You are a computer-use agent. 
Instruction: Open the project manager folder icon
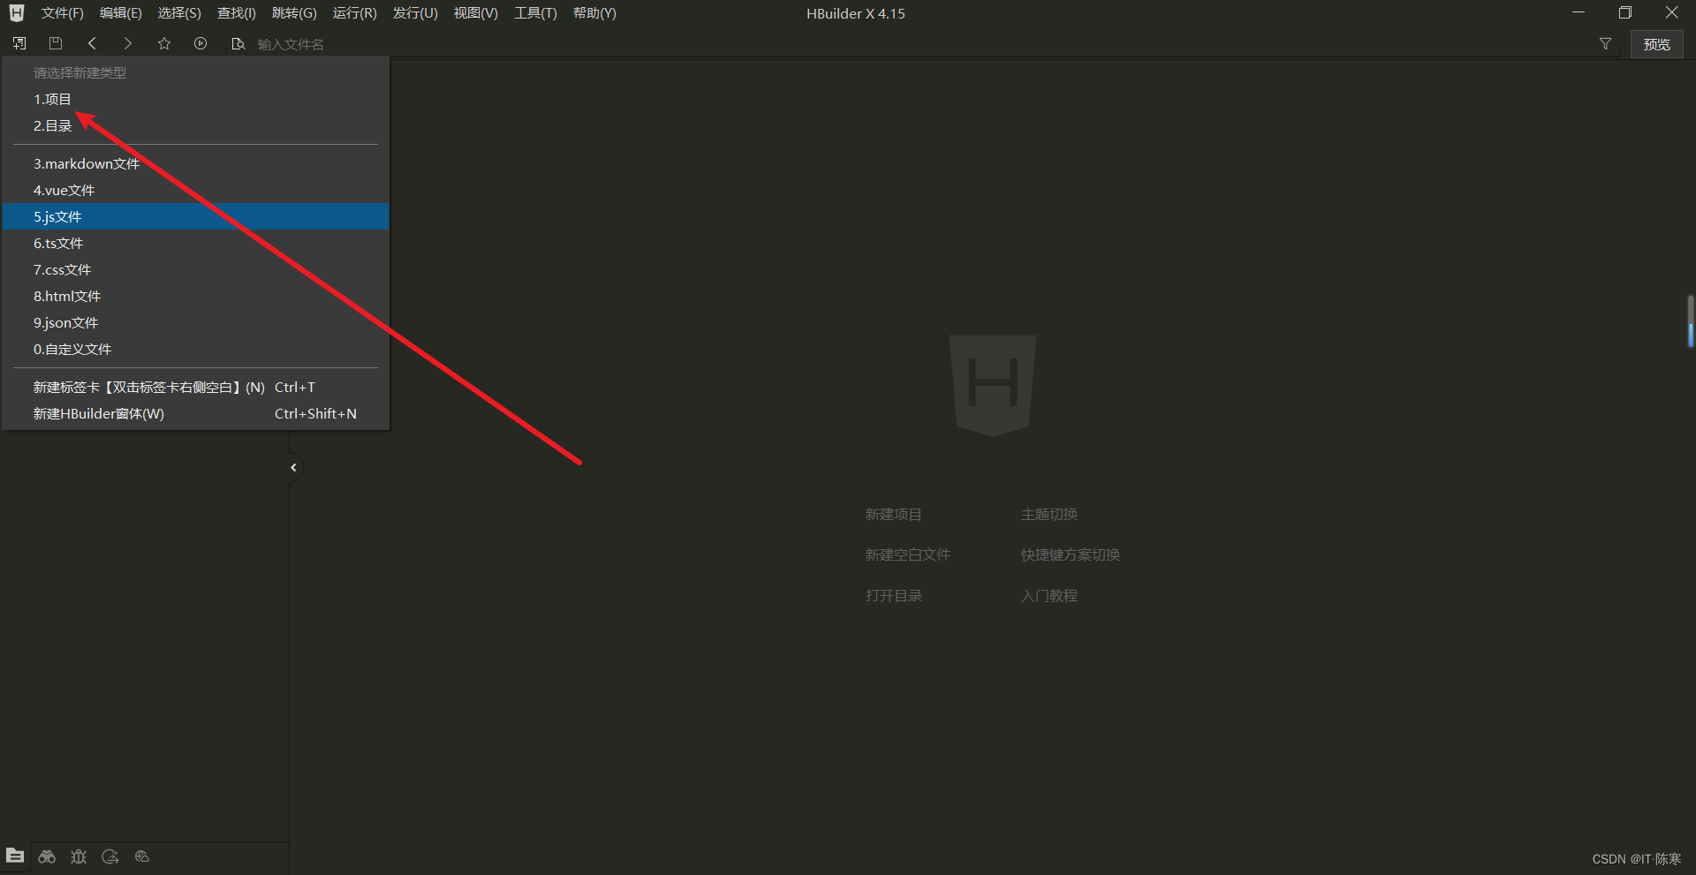point(15,856)
